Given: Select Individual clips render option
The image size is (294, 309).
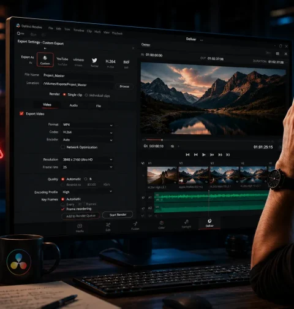Looking at the screenshot, I should coord(86,95).
